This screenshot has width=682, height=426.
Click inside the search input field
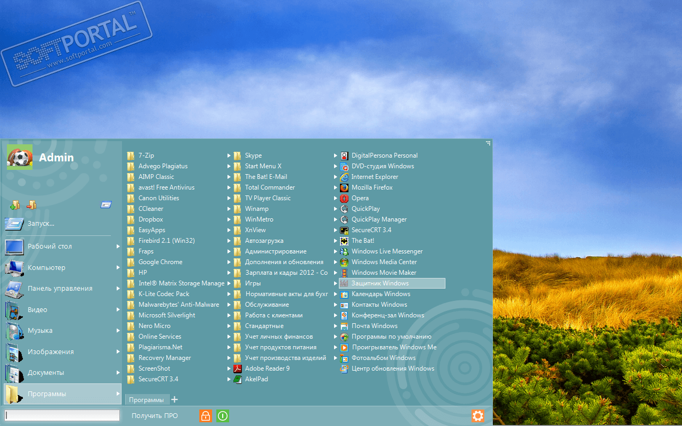click(62, 415)
